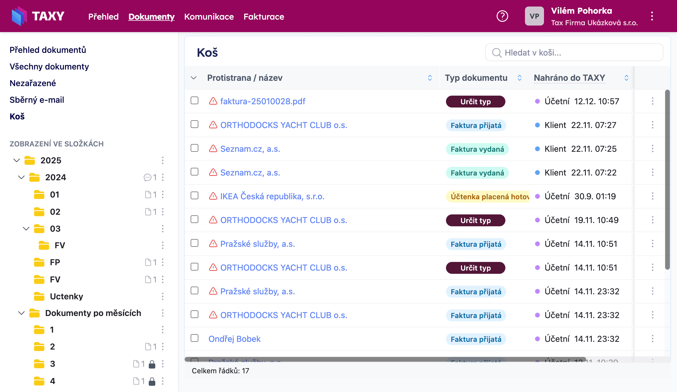Check the Ondřej Bobek row checkbox
This screenshot has height=392, width=677.
194,338
